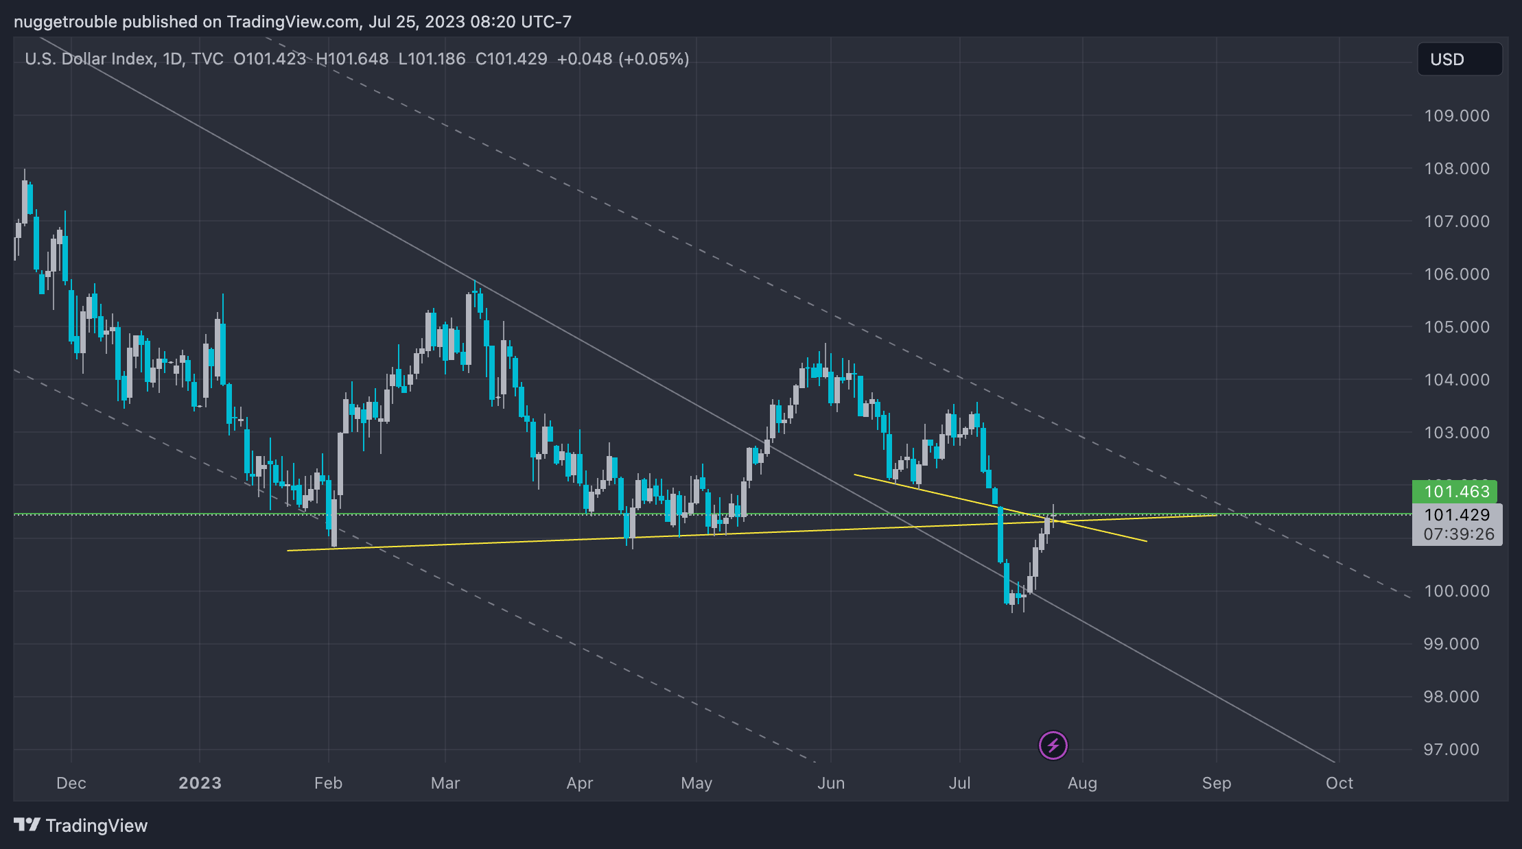Click the 105.000 price axis label
The height and width of the screenshot is (849, 1522).
[x=1457, y=327]
